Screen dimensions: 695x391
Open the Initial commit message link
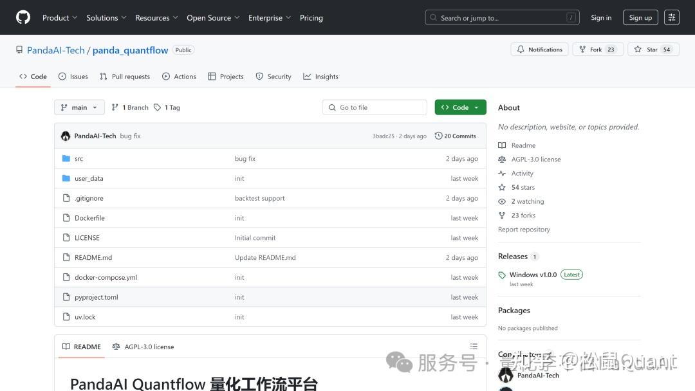255,238
